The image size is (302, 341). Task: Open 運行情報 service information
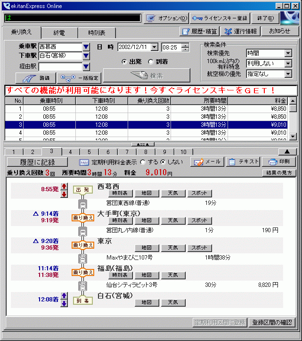pos(240,32)
